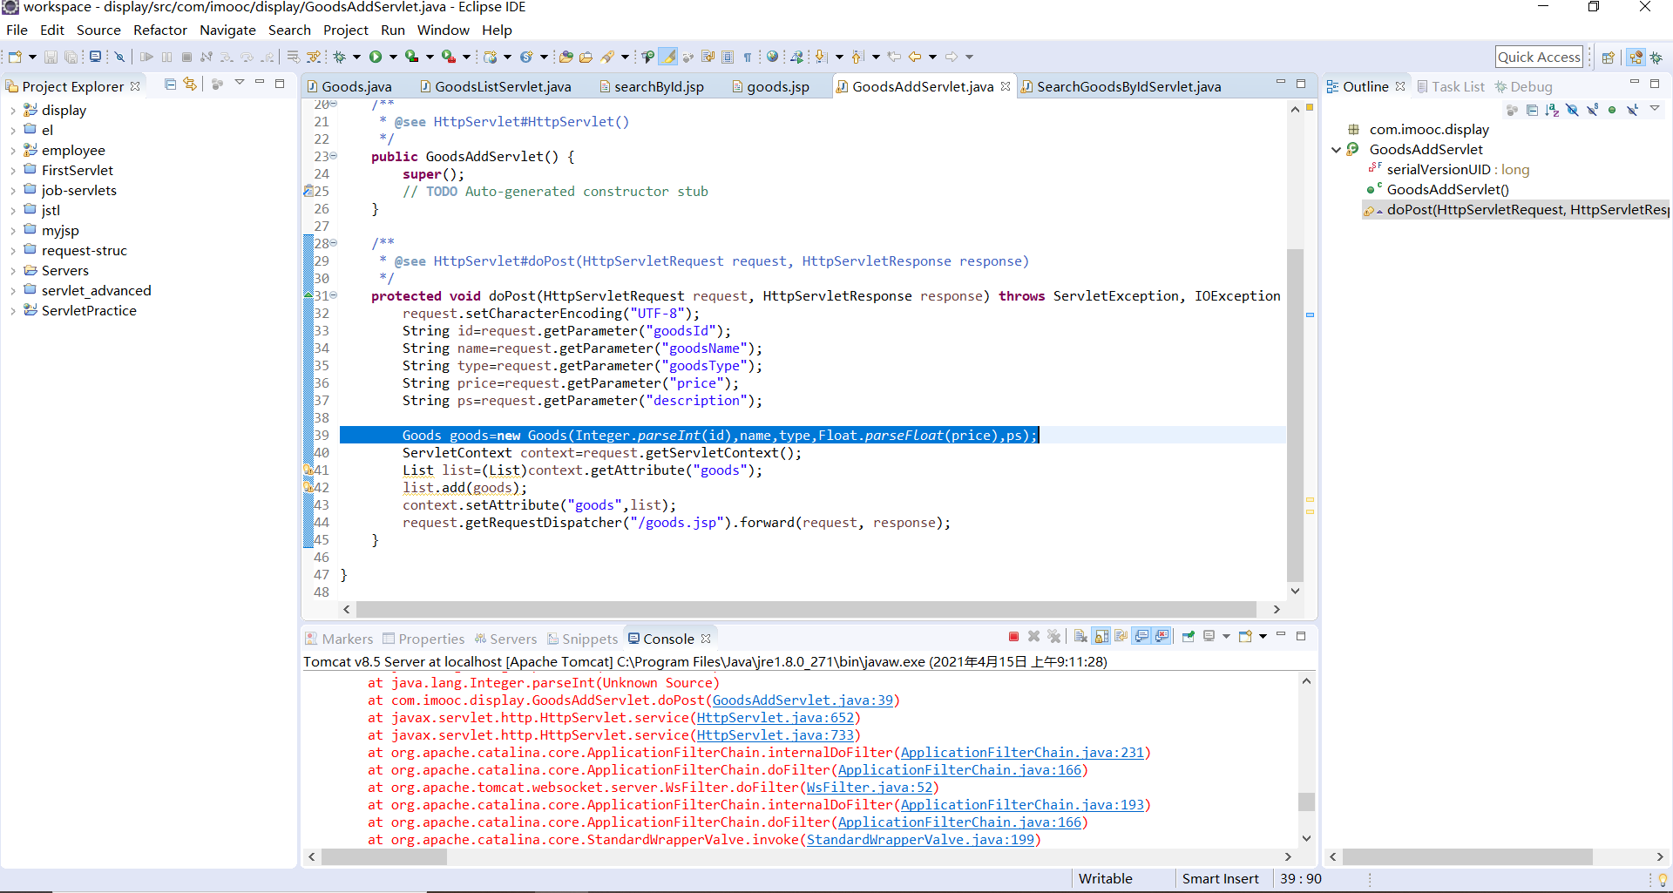Open the Window menu

(443, 30)
